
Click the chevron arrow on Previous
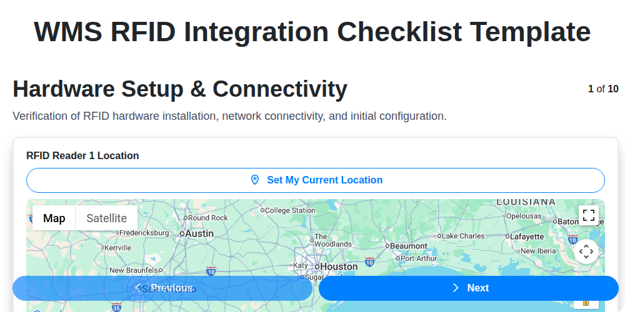138,288
